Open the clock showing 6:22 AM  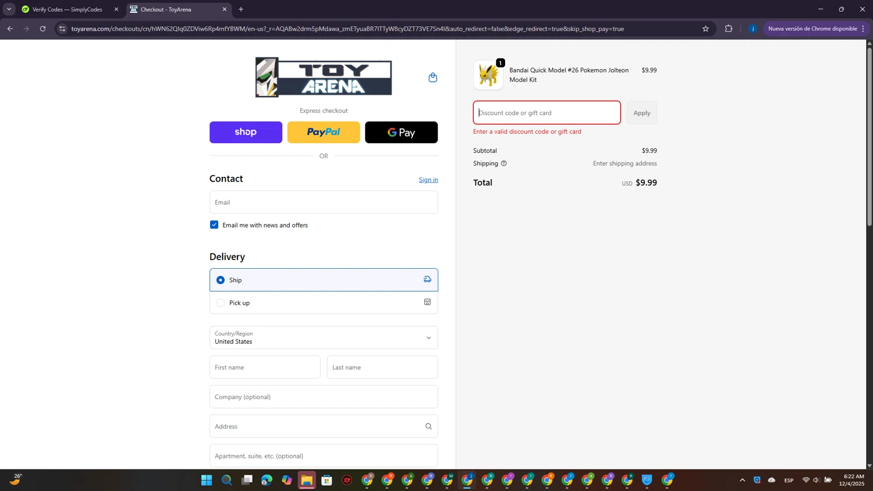coord(851,480)
